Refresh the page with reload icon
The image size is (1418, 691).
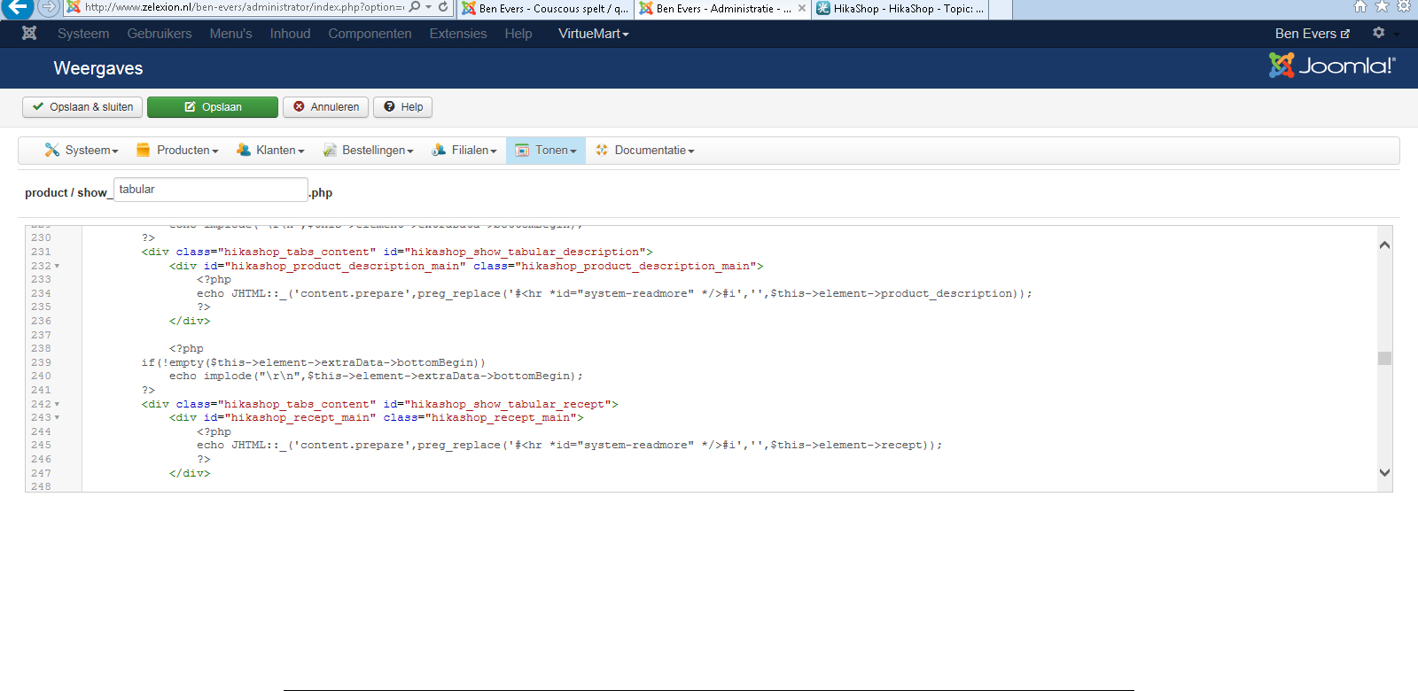click(x=443, y=7)
